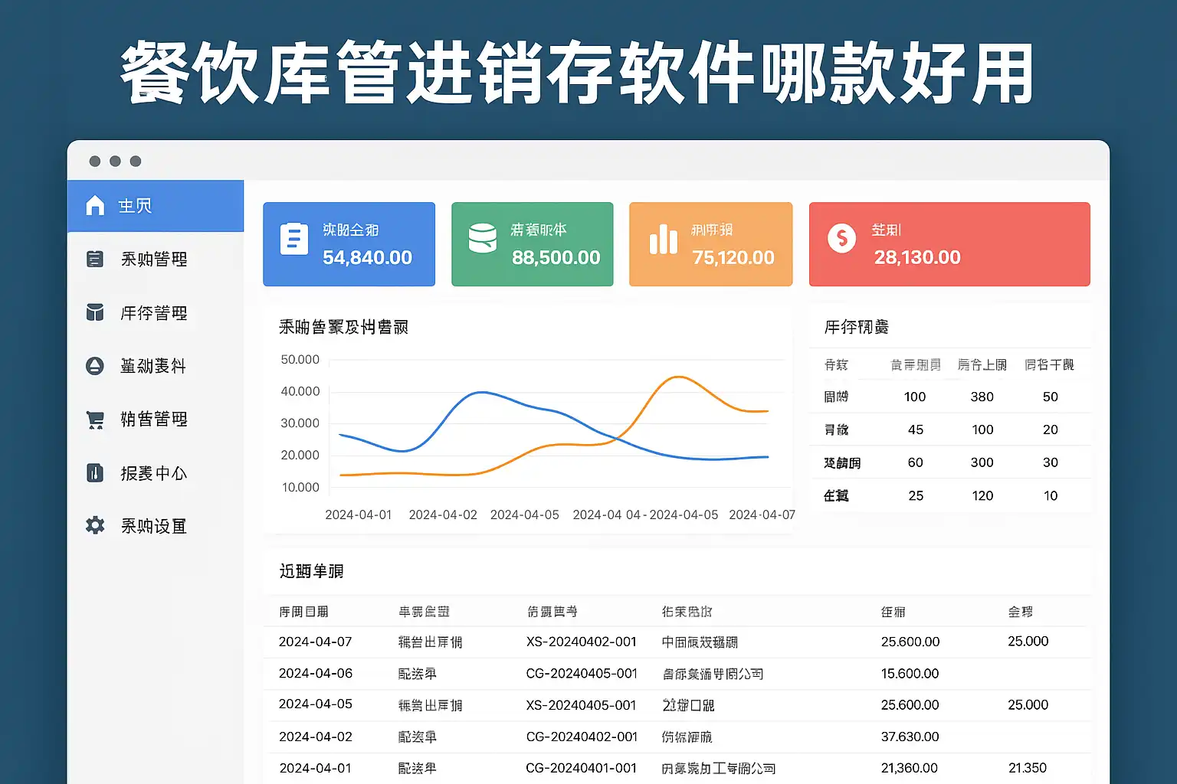Viewport: 1177px width, 784px height.
Task: Click the home icon in the sidebar
Action: pyautogui.click(x=95, y=205)
